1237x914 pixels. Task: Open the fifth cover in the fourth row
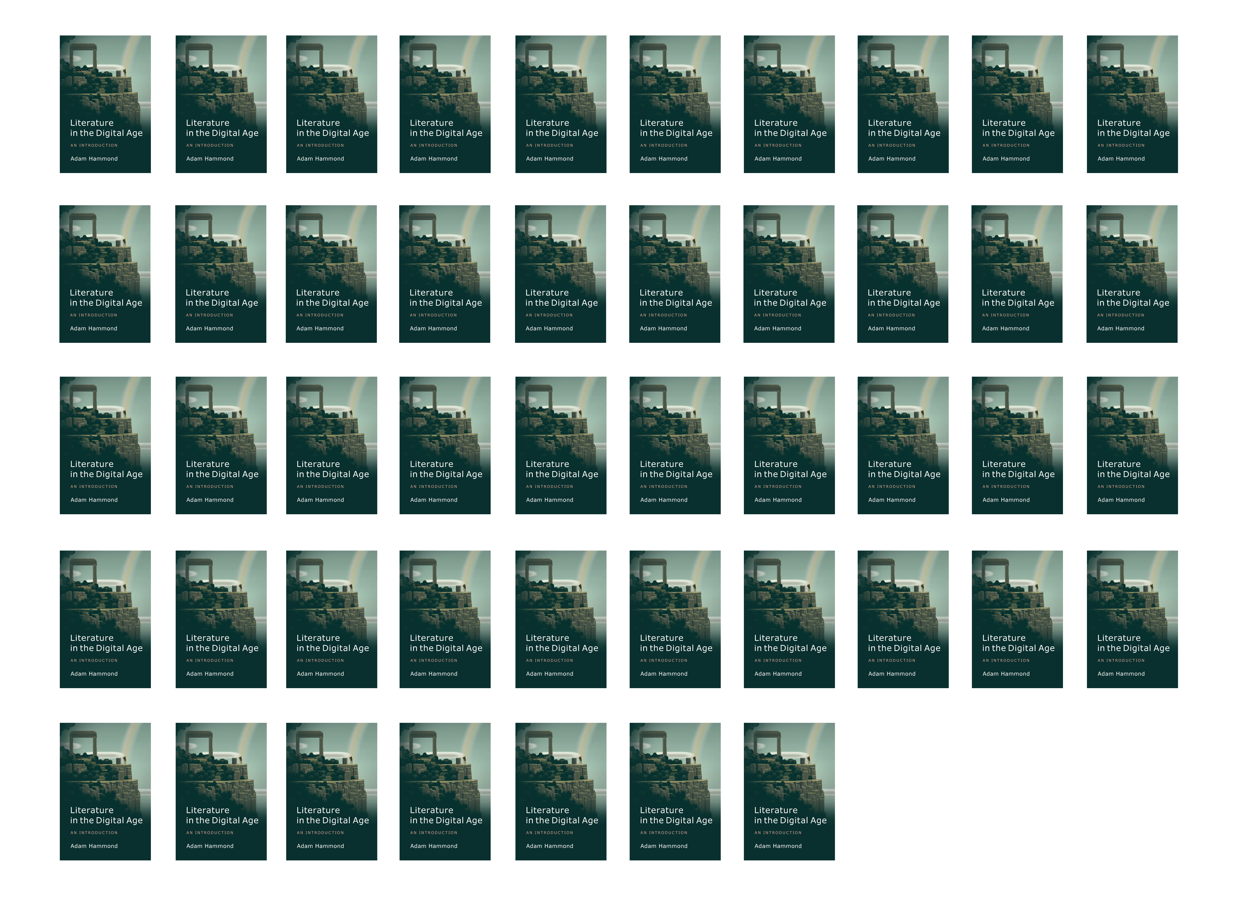(561, 619)
